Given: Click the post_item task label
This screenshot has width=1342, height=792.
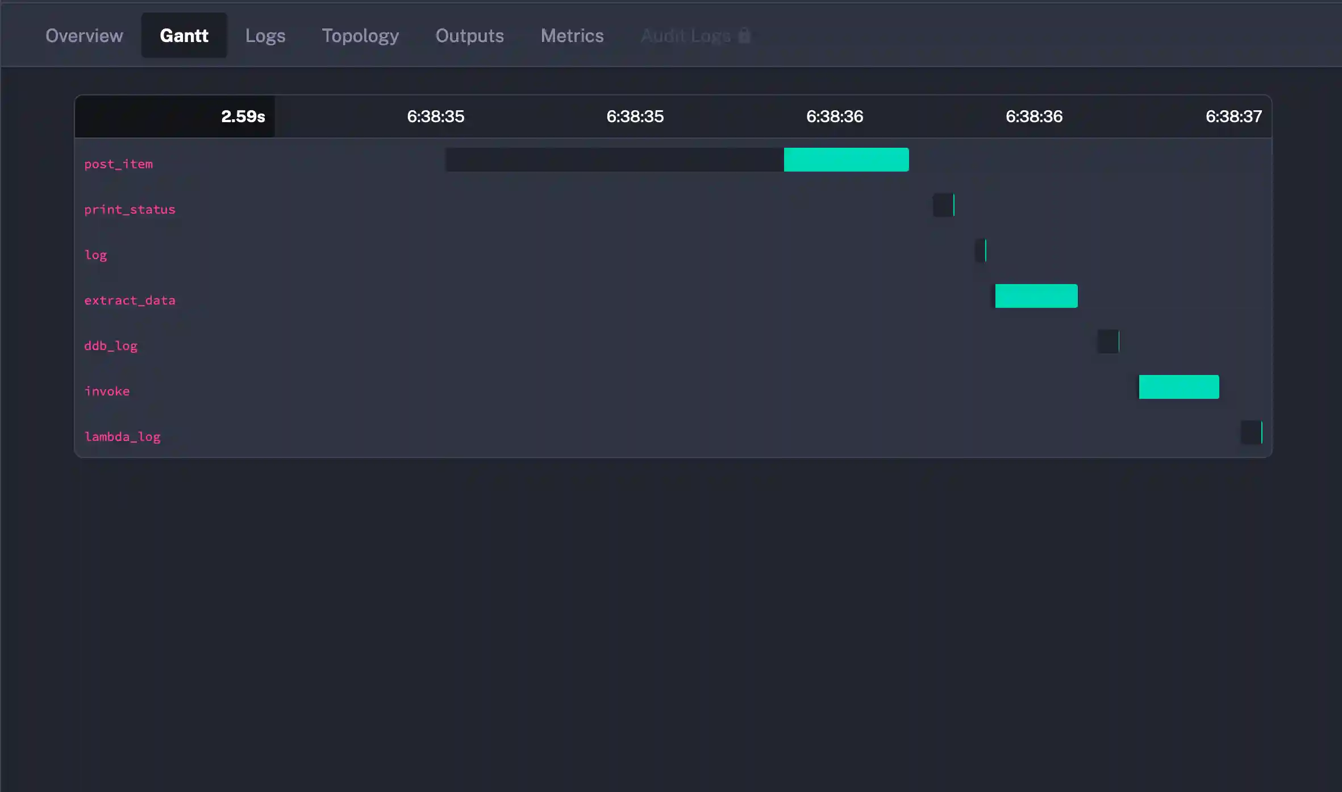Looking at the screenshot, I should click(118, 164).
